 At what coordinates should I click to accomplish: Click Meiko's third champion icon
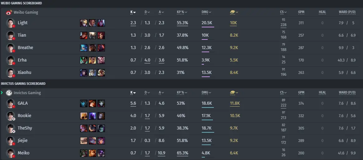click(101, 153)
